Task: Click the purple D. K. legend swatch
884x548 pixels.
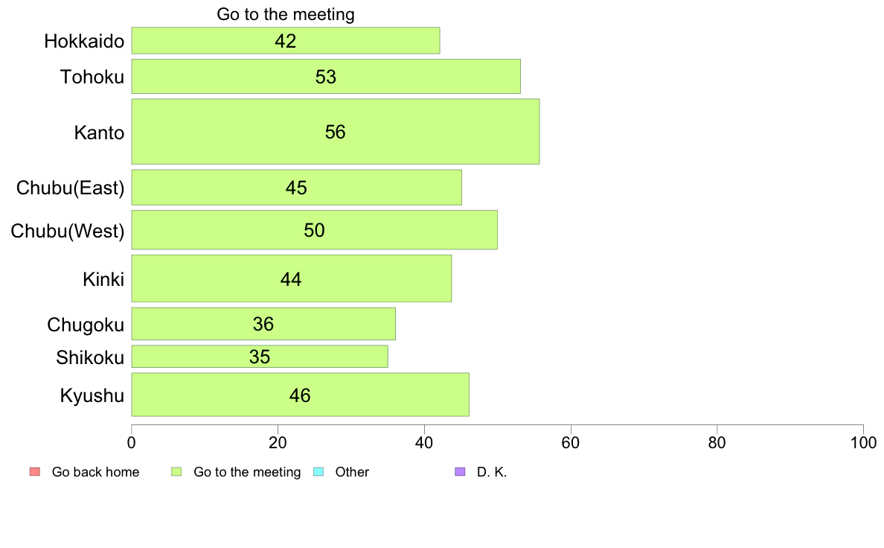Action: click(460, 472)
